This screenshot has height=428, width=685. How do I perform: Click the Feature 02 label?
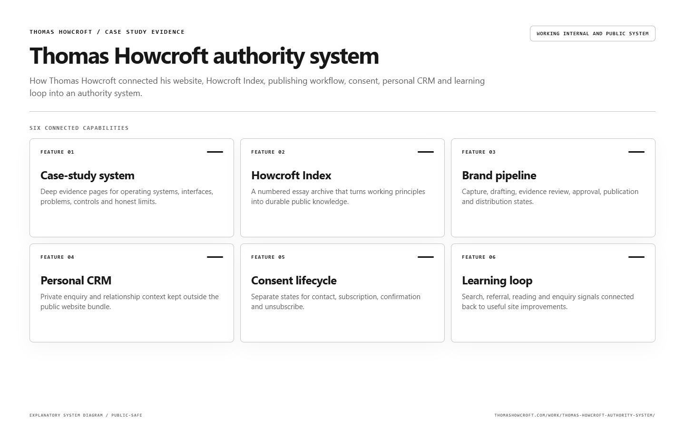click(268, 152)
